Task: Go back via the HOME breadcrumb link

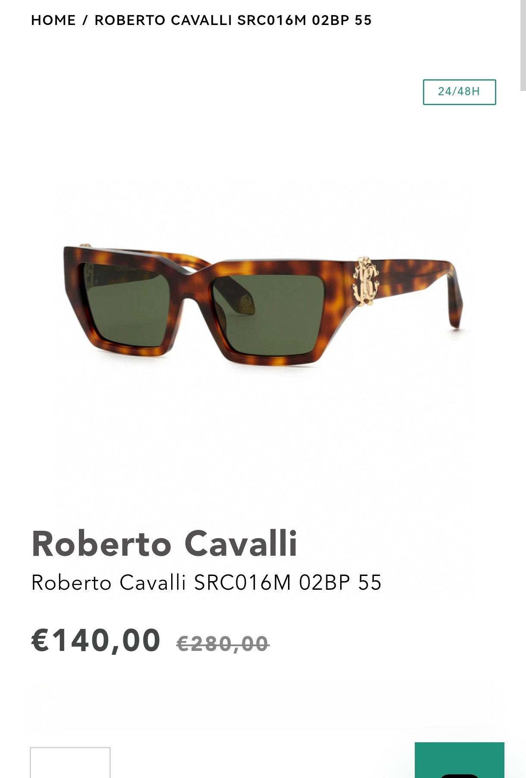Action: pyautogui.click(x=53, y=20)
